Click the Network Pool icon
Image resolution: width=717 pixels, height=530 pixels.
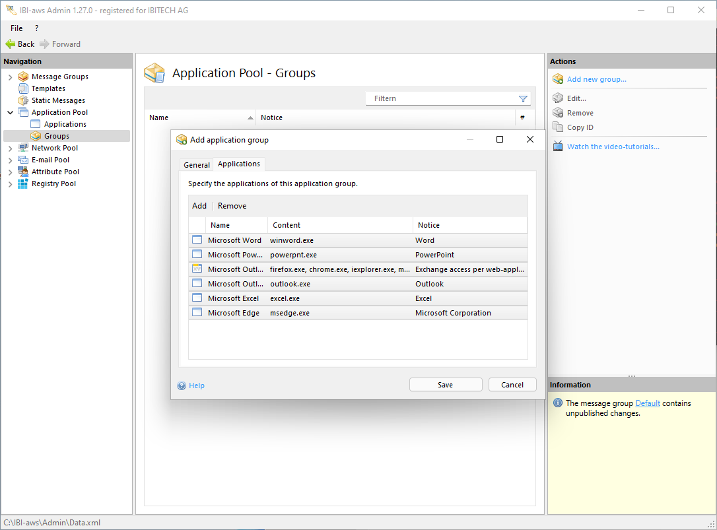pos(23,148)
